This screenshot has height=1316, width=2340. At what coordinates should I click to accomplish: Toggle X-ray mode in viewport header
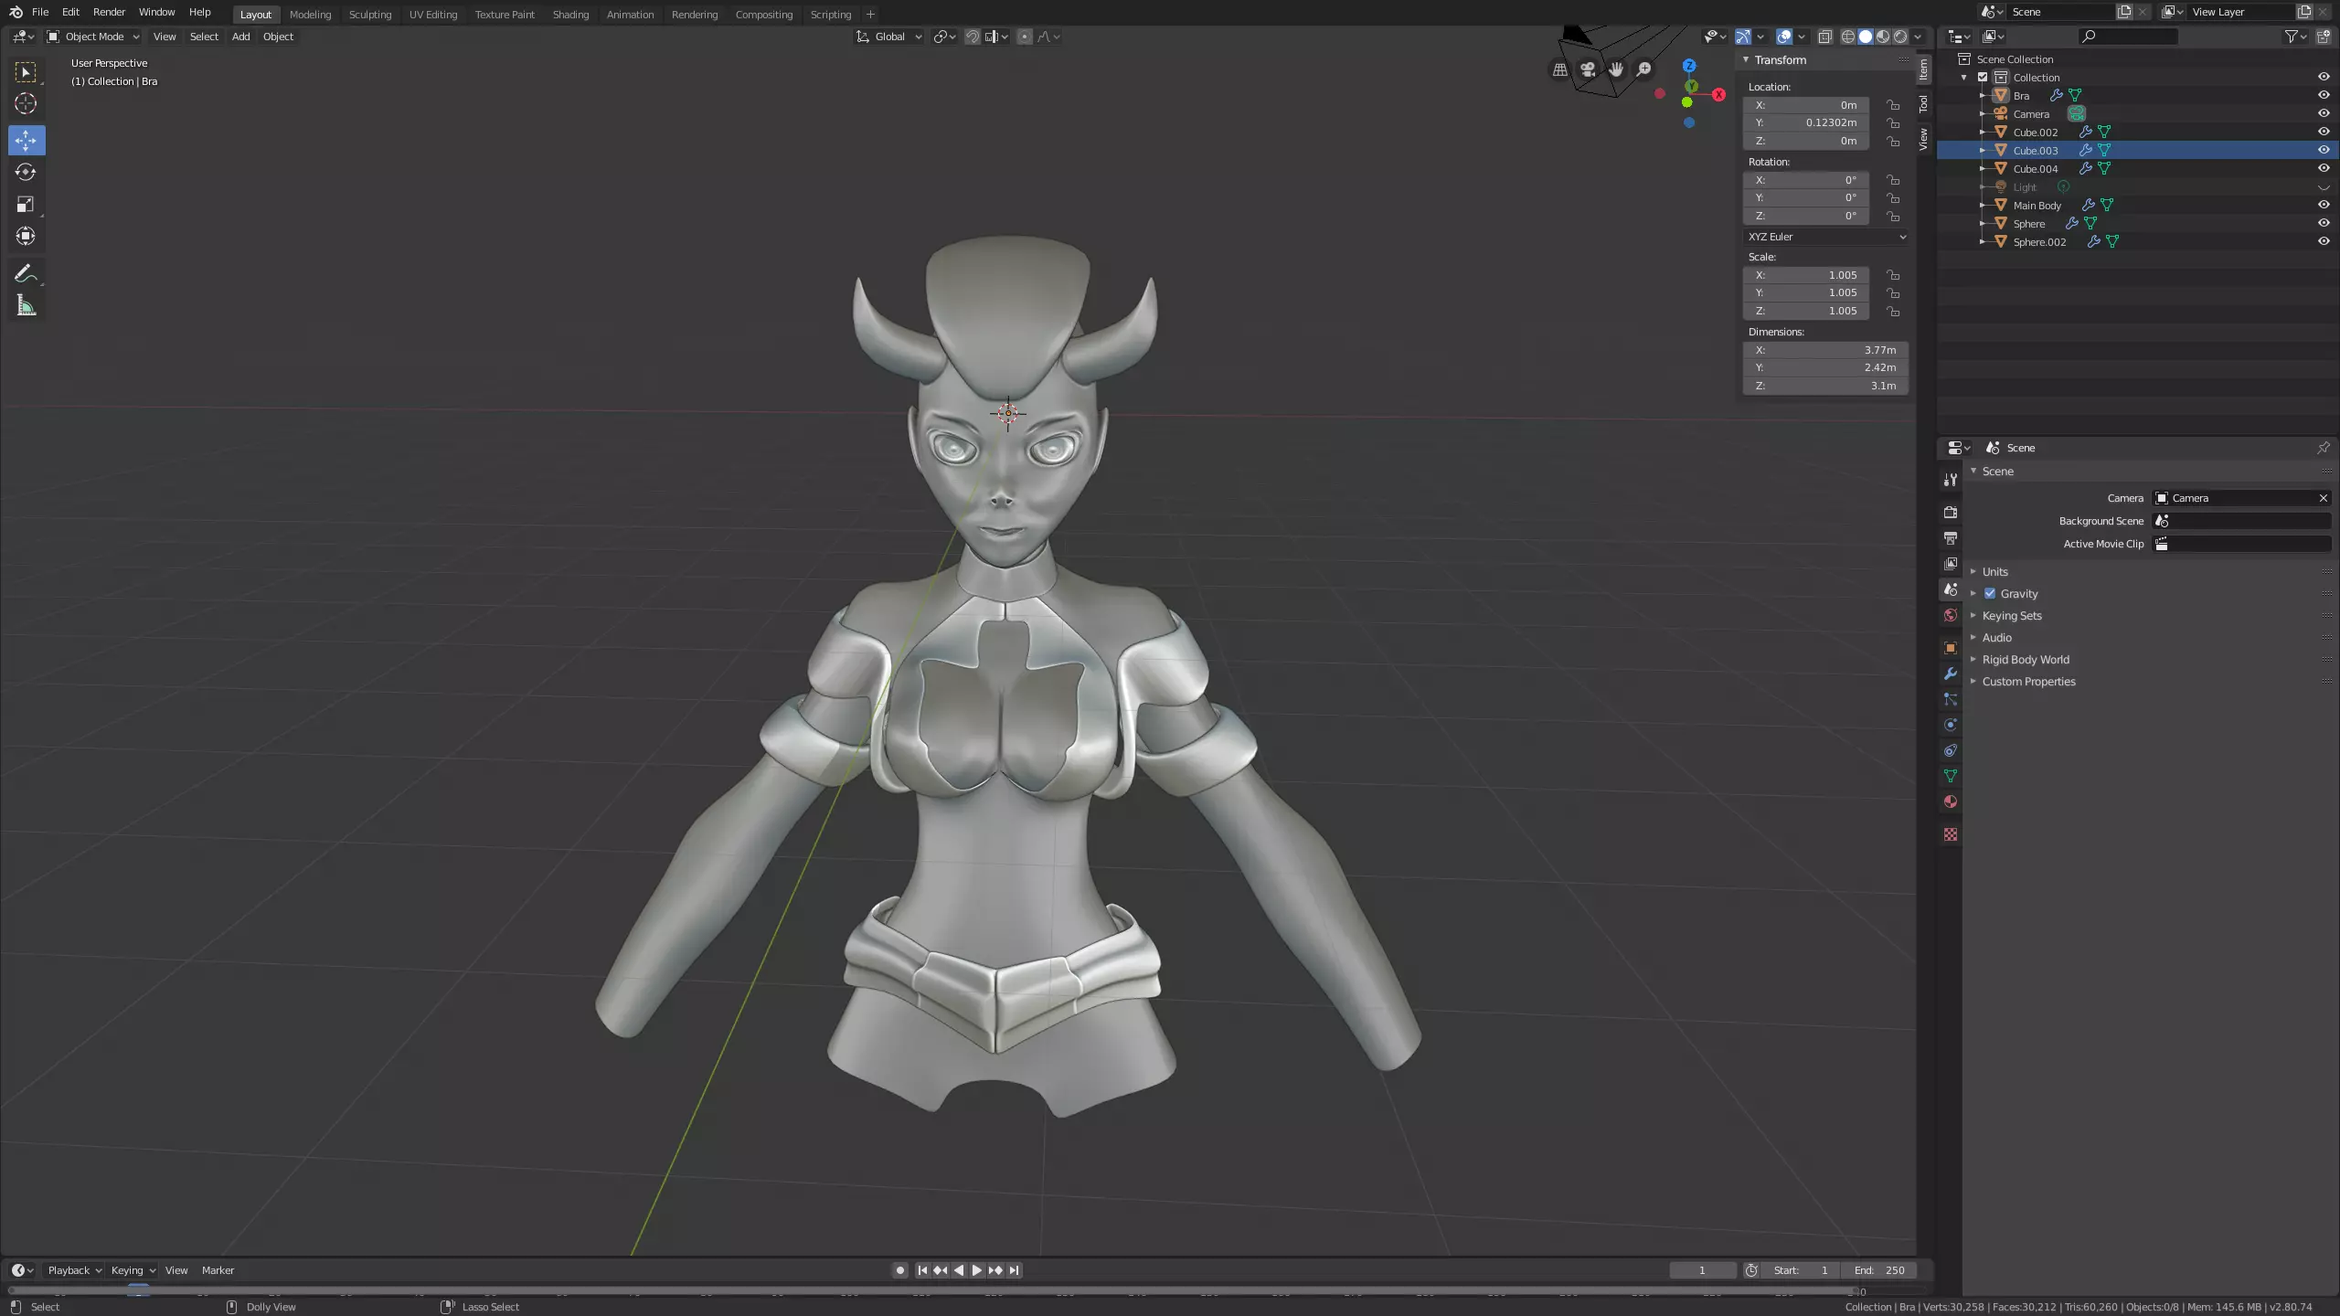pyautogui.click(x=1824, y=37)
